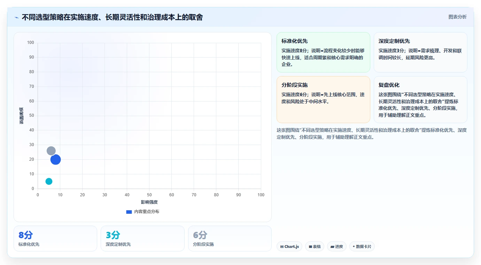Screen dimensions: 481x265
Task: Open the 复盘优化 card
Action: tap(420, 100)
